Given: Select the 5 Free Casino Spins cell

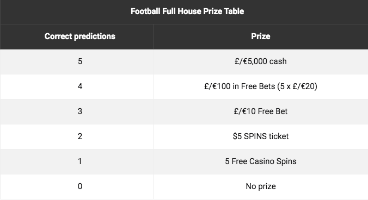Looking at the screenshot, I should pos(261,161).
